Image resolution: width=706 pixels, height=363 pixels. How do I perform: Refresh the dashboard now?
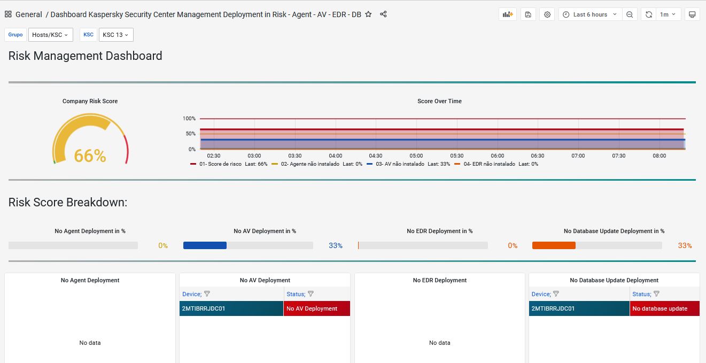(649, 14)
